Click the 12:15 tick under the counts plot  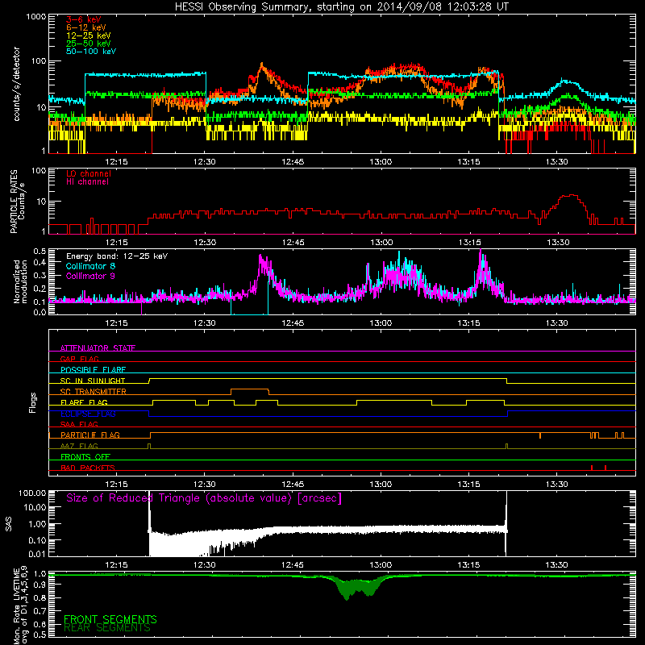[x=116, y=162]
